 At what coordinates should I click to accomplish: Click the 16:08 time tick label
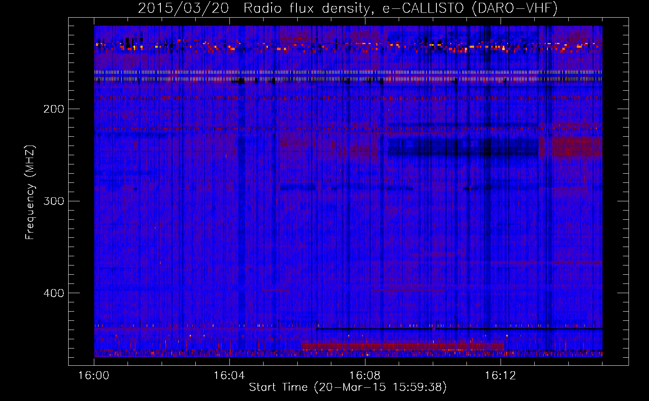coord(365,376)
